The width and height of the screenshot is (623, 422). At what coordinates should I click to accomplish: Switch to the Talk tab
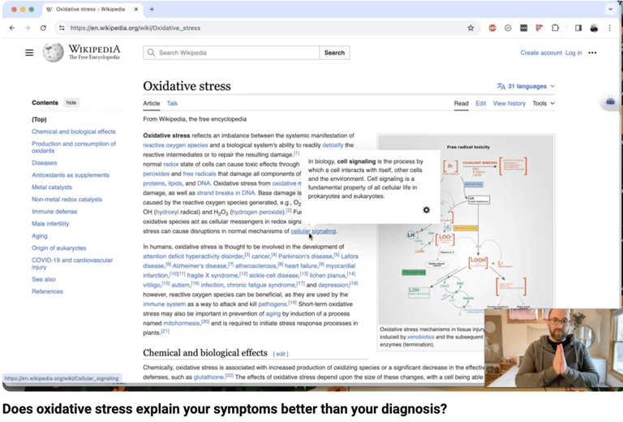172,103
